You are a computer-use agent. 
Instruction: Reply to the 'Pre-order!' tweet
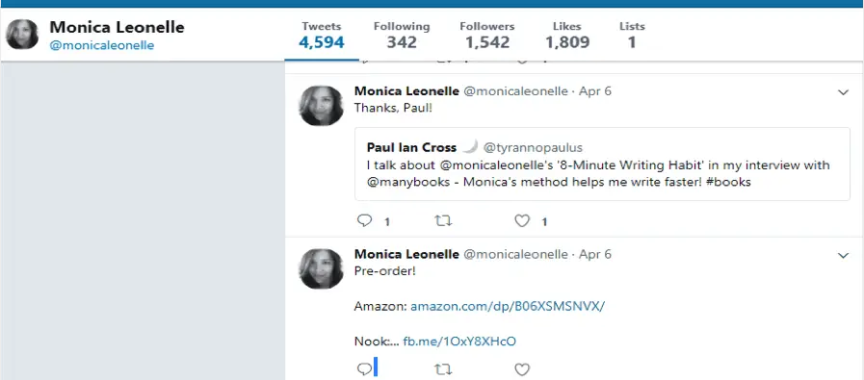pyautogui.click(x=365, y=369)
